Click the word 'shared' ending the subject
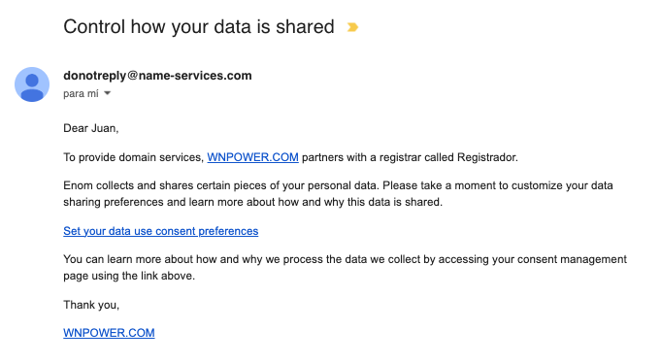 pos(305,26)
